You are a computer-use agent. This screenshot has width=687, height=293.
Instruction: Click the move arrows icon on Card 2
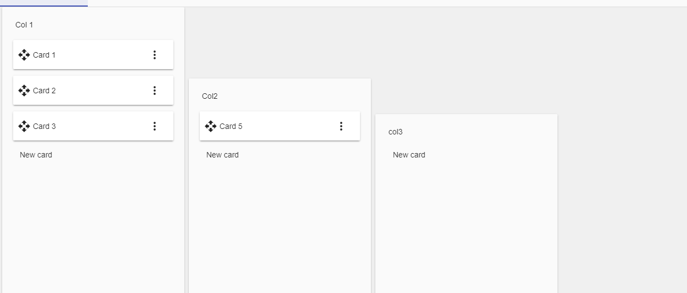tap(24, 91)
